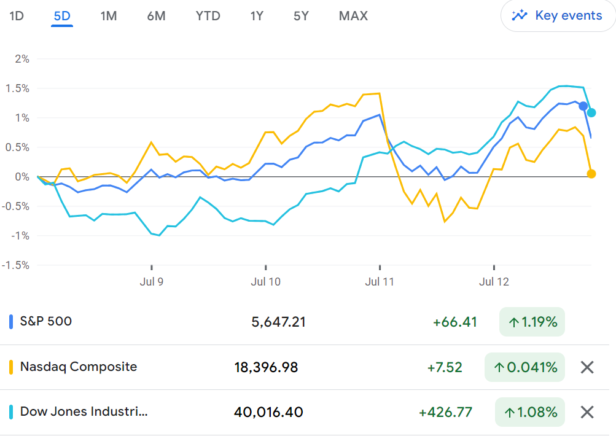Switch chart to YTD range
The image size is (616, 436).
[x=208, y=16]
